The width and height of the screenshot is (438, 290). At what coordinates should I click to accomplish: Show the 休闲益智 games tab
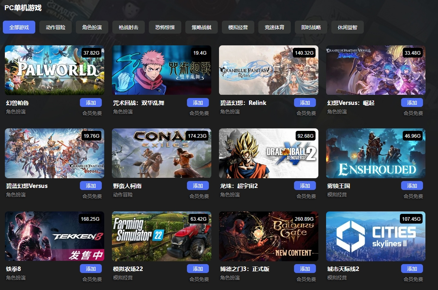pos(347,27)
